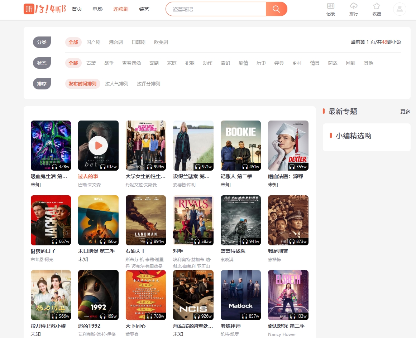Open the 天下同心 poster
416x338 pixels.
click(x=145, y=295)
